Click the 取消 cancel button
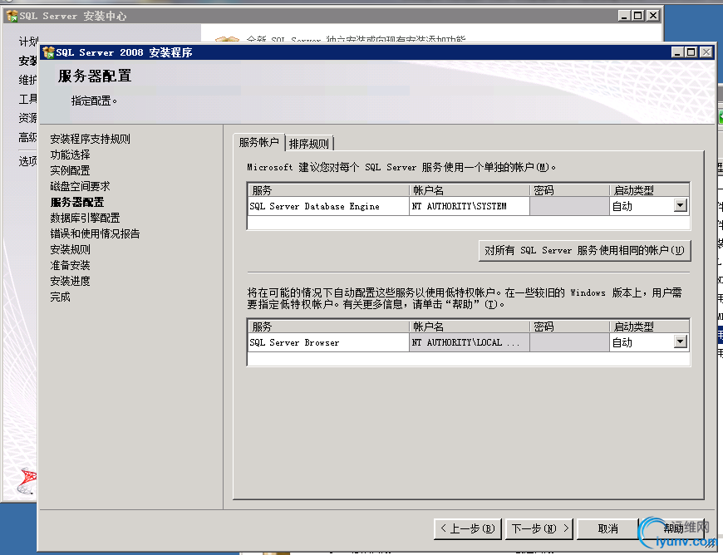 point(607,528)
